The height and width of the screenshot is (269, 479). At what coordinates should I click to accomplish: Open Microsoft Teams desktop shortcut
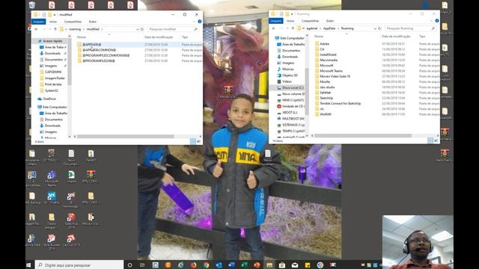click(52, 179)
